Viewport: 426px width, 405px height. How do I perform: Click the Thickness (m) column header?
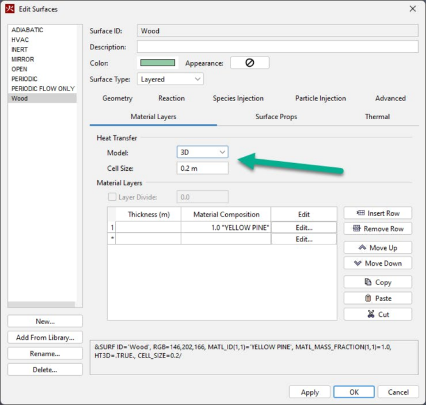point(148,214)
